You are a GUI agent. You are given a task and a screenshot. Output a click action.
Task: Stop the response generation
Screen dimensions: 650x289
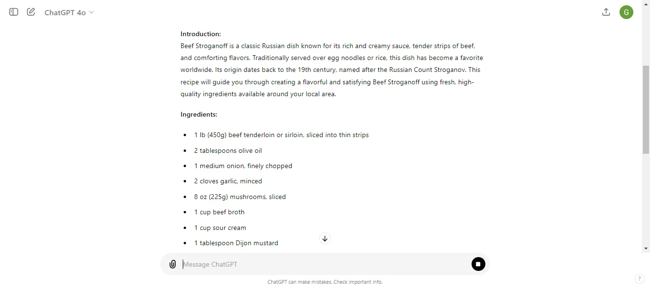(478, 264)
